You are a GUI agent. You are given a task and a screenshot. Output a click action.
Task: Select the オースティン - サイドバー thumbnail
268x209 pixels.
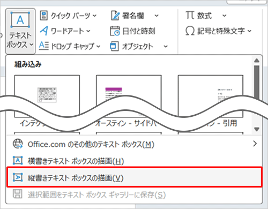click(129, 96)
